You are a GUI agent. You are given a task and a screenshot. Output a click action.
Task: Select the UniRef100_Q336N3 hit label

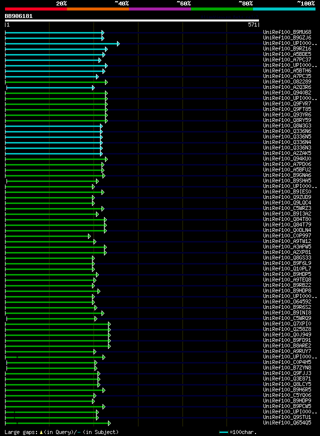click(x=287, y=147)
